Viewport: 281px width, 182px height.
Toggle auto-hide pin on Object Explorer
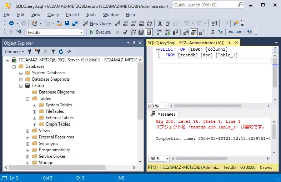click(134, 43)
